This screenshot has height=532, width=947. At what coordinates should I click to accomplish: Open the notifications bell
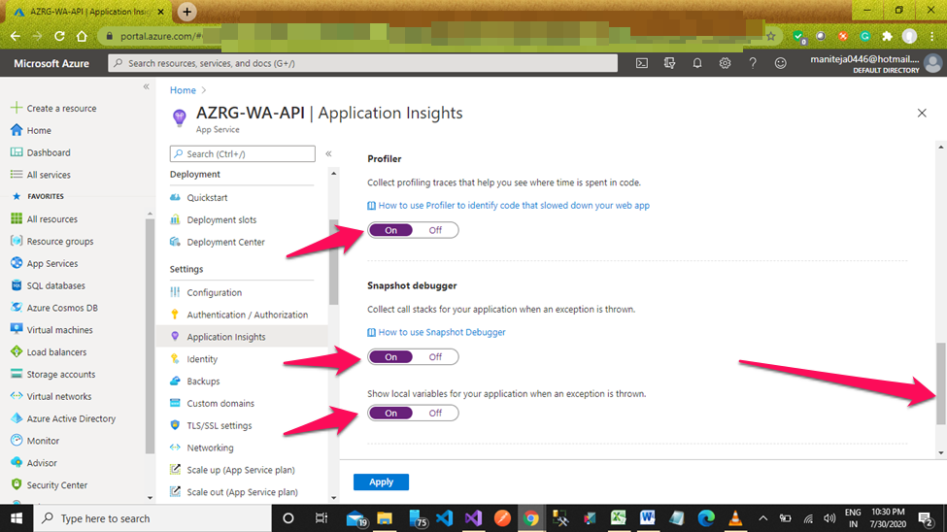coord(697,63)
